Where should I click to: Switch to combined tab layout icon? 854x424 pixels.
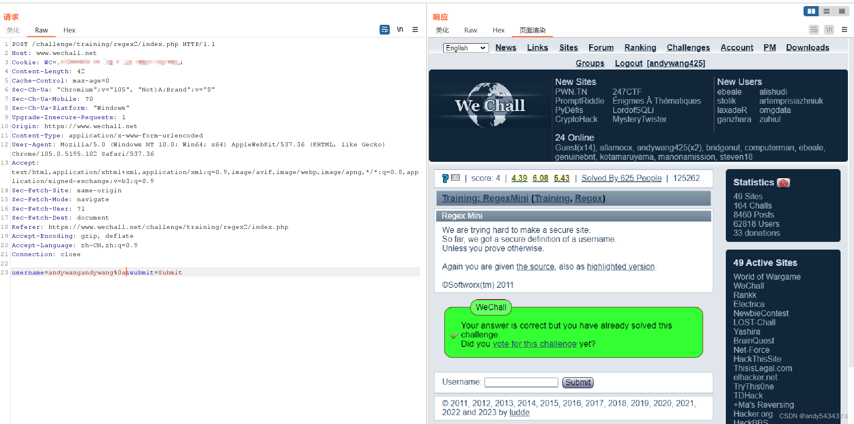click(x=841, y=11)
